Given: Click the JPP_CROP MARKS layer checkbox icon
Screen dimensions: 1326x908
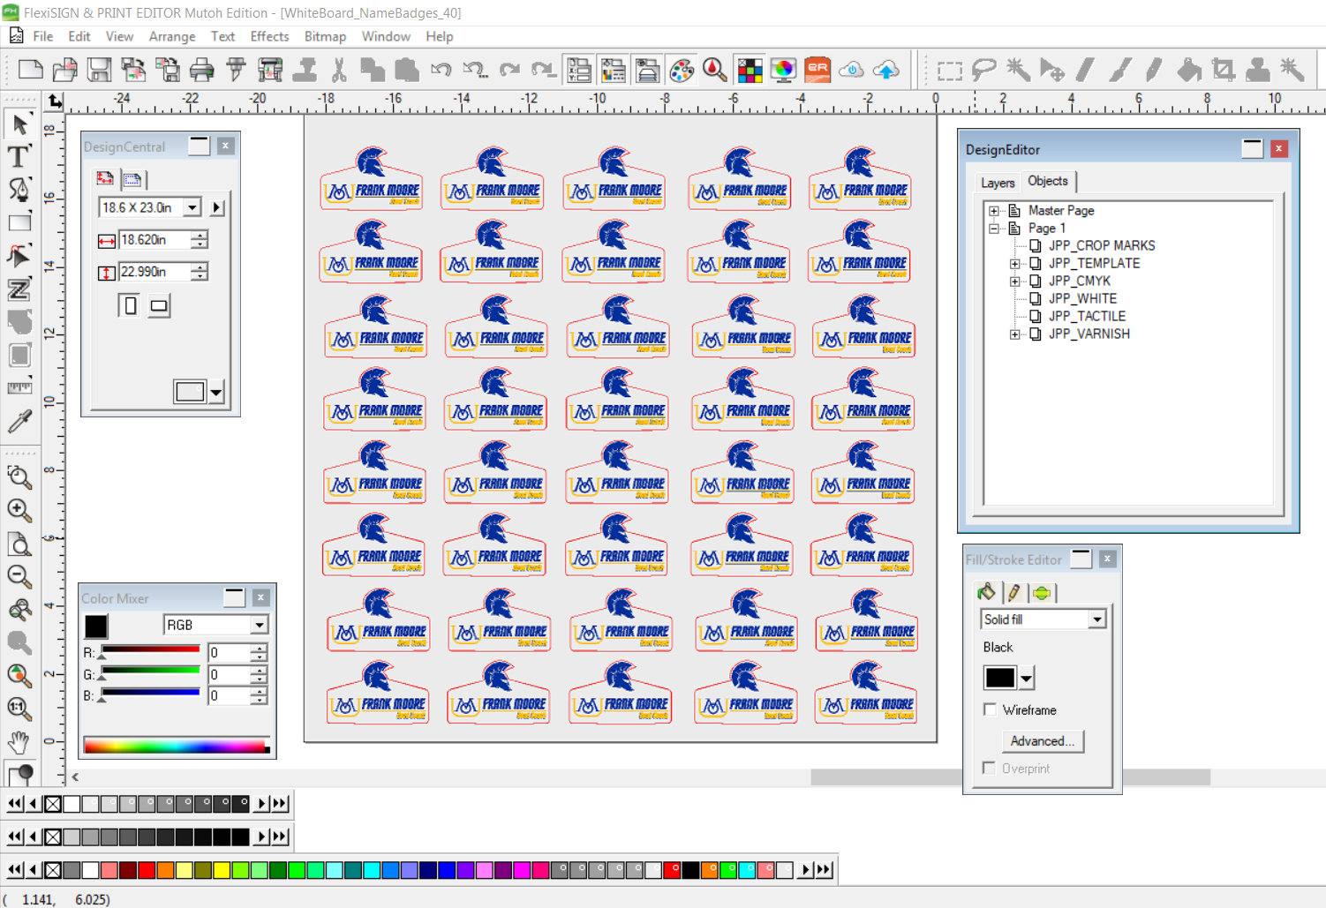Looking at the screenshot, I should coord(1036,245).
